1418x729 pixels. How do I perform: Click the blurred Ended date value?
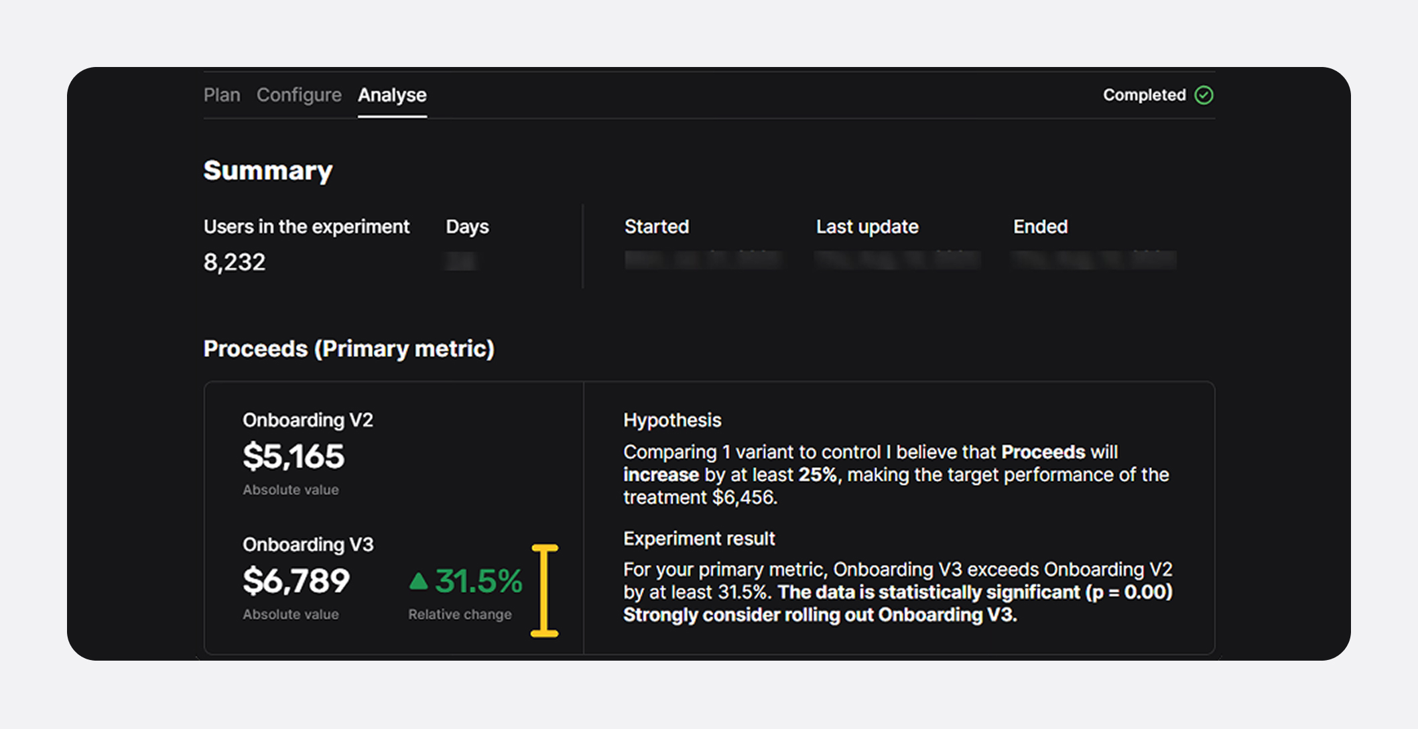point(1094,260)
